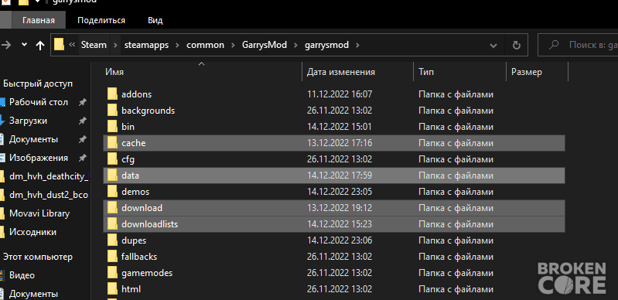
Task: Sort by Имя column header
Action: (x=114, y=72)
